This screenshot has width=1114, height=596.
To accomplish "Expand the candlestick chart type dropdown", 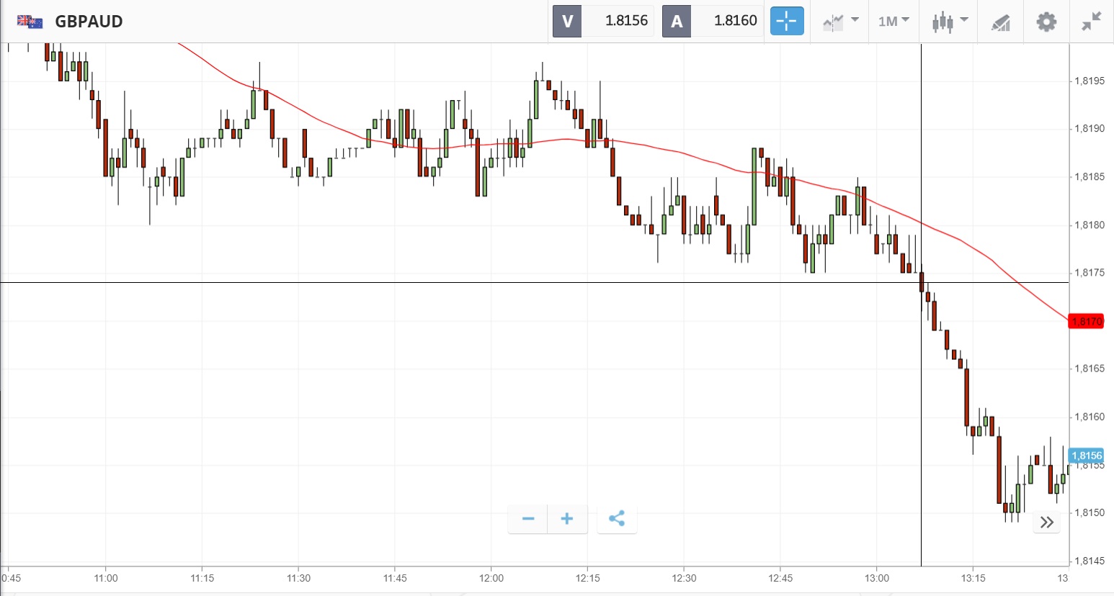I will coord(950,21).
